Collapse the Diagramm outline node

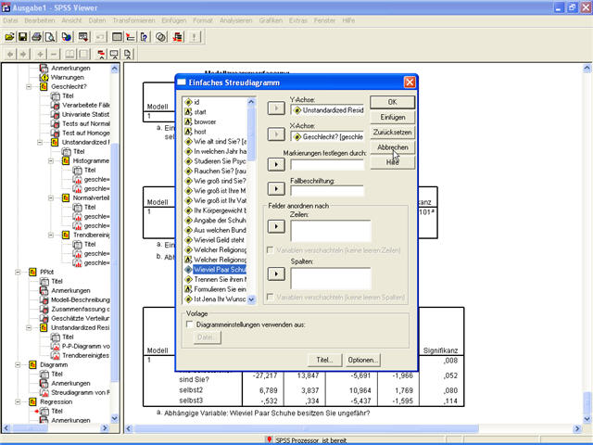18,364
